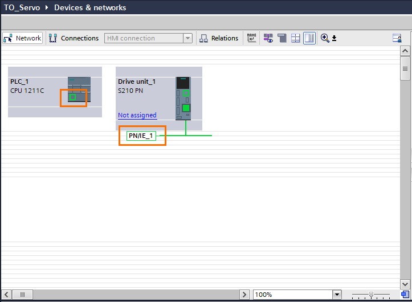Image resolution: width=412 pixels, height=302 pixels.
Task: Click PLC_1's green PROFINET port
Action: [72, 97]
